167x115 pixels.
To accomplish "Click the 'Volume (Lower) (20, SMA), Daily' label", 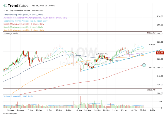I will (18, 96).
